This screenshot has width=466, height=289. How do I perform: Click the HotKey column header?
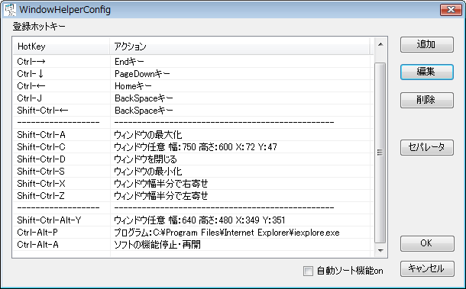point(61,47)
